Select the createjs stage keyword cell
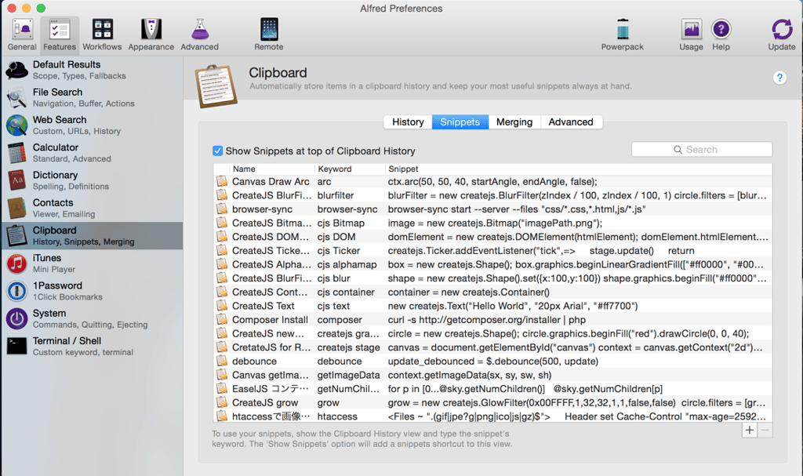803x476 pixels. (x=349, y=347)
